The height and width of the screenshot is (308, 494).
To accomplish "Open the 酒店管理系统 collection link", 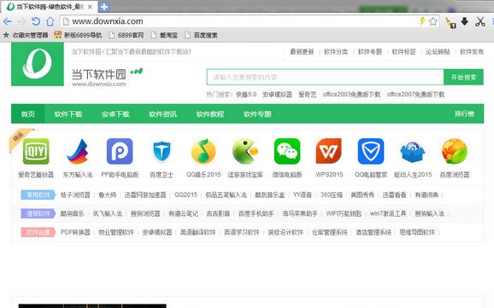I will point(373,233).
